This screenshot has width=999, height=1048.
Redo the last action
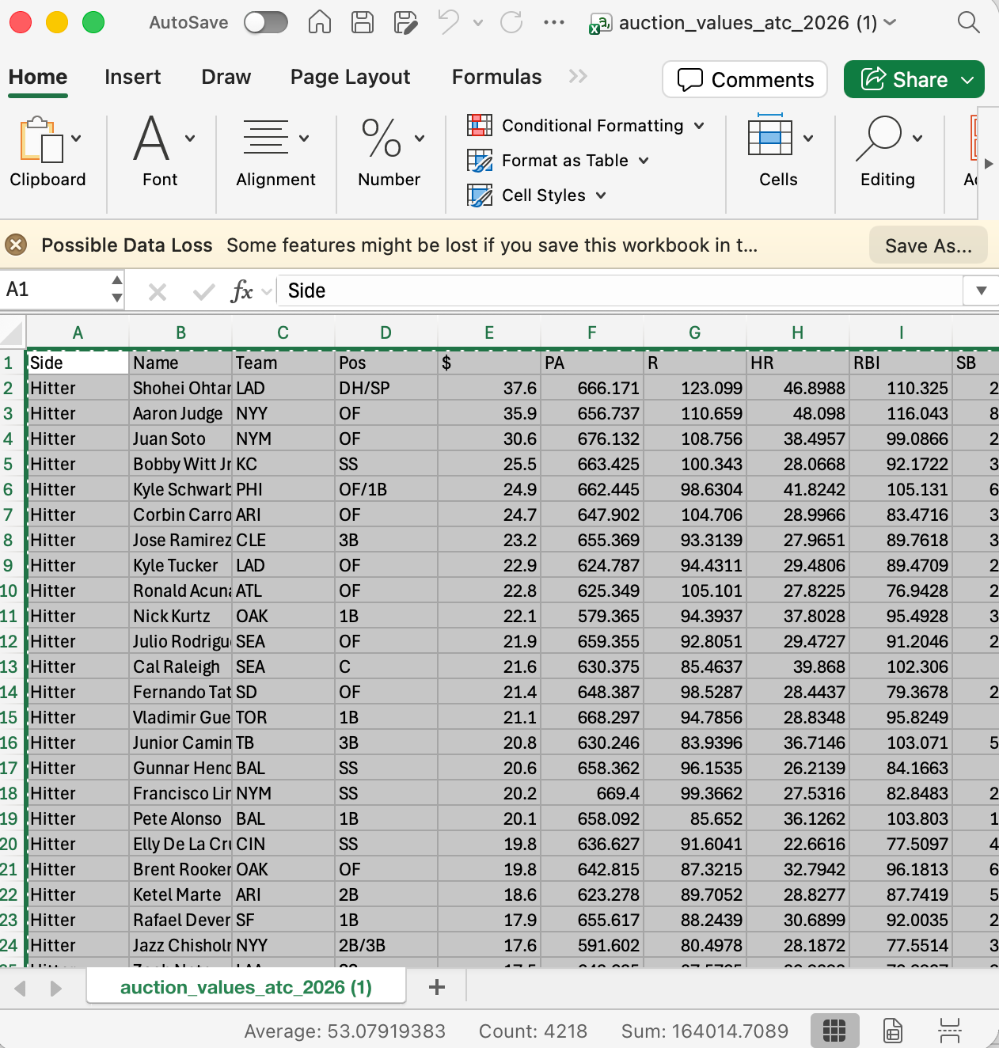pyautogui.click(x=511, y=22)
